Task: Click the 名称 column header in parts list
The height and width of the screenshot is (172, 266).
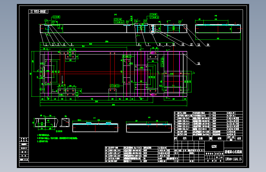Action: click(x=201, y=138)
